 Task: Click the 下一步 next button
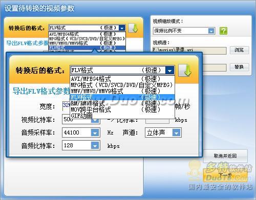point(225,175)
